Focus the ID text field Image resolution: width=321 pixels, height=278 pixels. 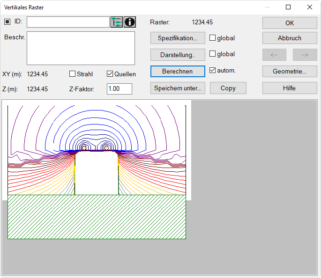(68, 22)
